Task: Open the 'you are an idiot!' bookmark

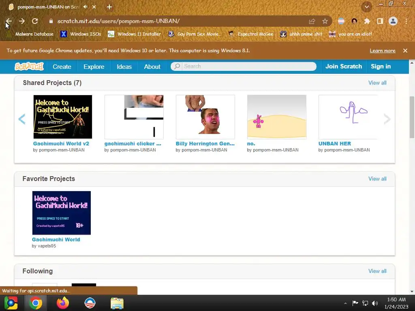Action: pyautogui.click(x=351, y=34)
